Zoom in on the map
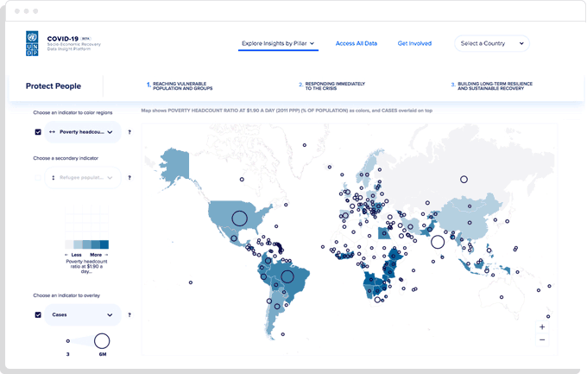 click(541, 327)
